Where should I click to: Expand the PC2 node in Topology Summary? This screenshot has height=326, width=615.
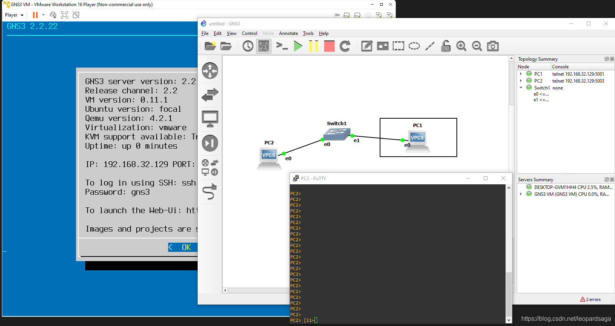pos(521,81)
